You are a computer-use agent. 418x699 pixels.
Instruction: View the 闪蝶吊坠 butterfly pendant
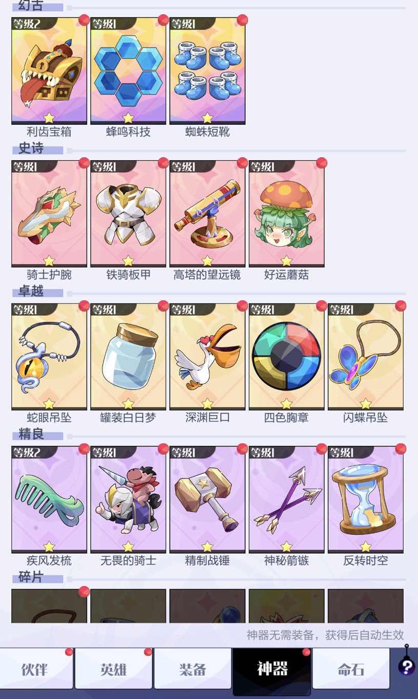pyautogui.click(x=366, y=356)
